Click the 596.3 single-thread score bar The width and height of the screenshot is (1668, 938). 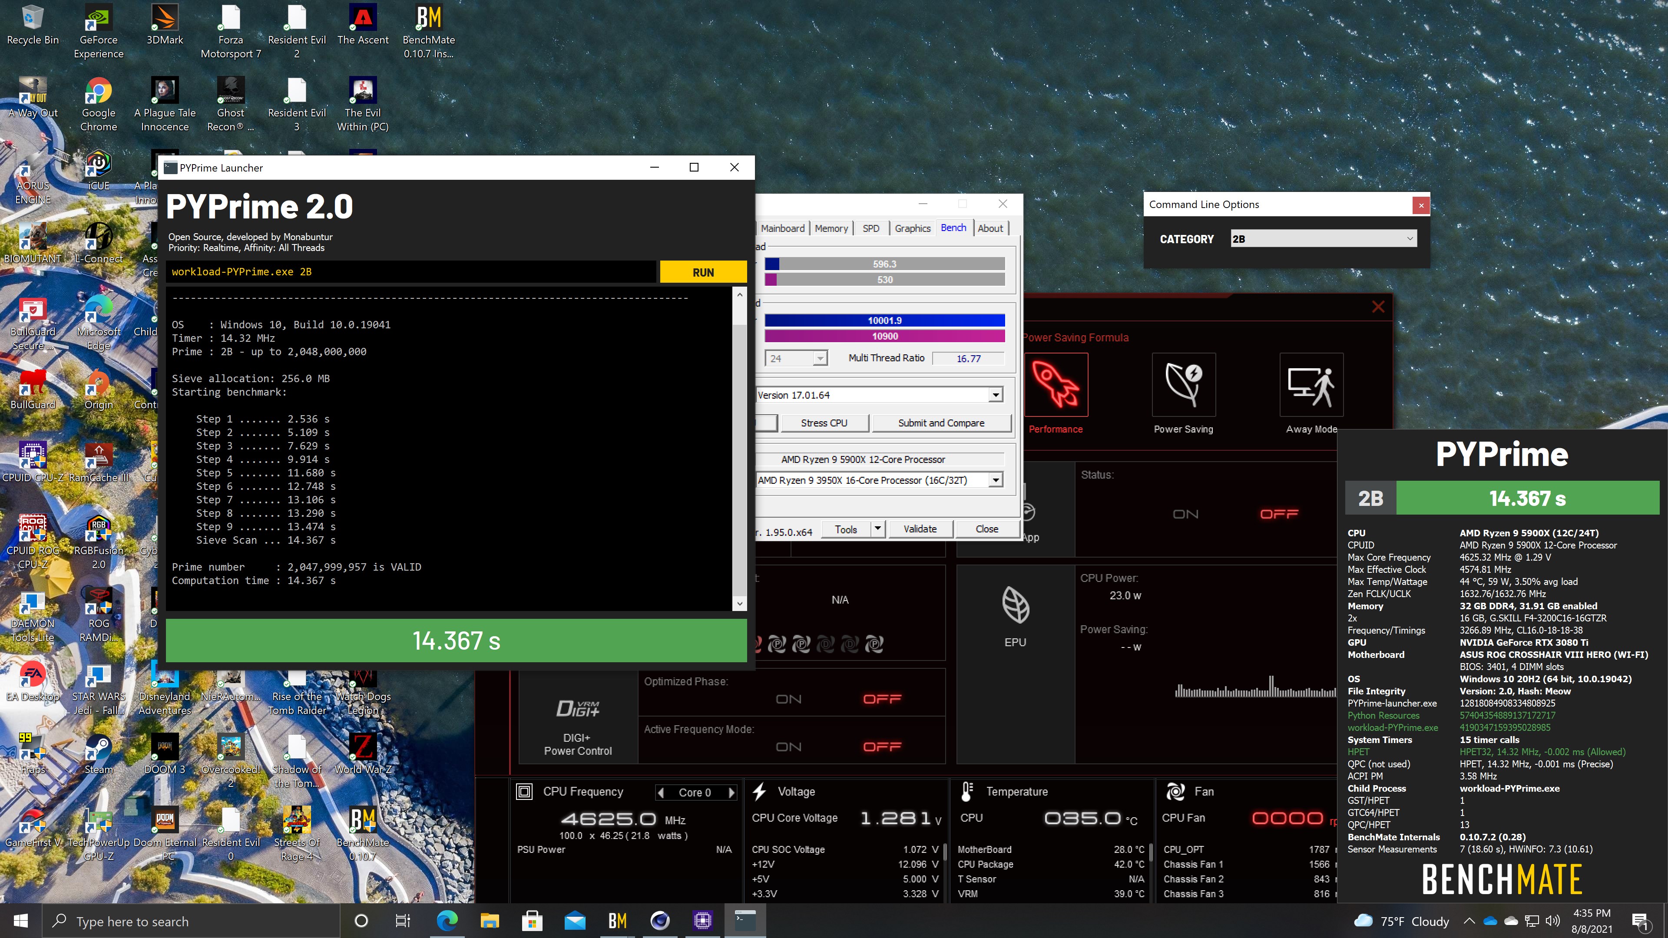click(884, 264)
